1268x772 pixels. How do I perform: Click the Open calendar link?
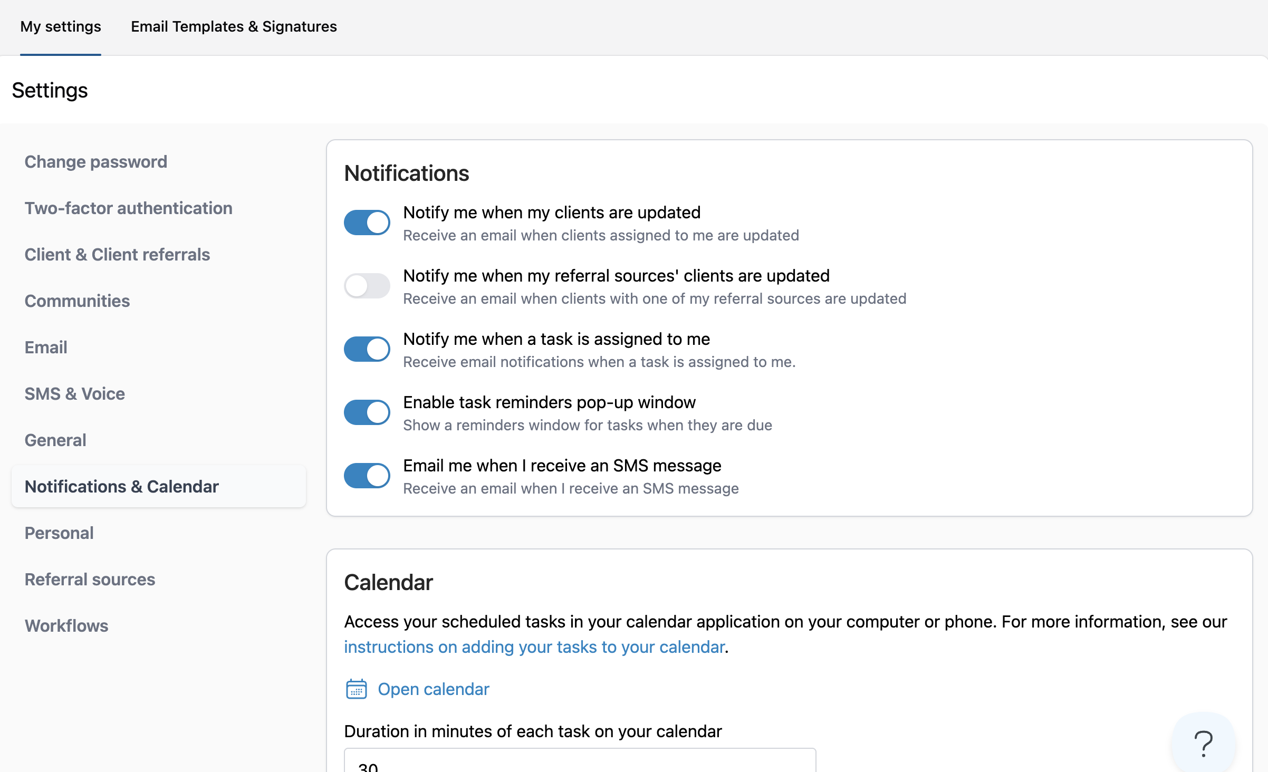click(x=434, y=689)
